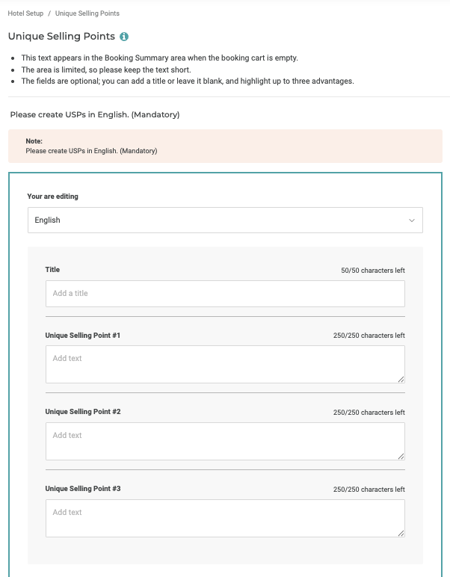Click resize handle of USP #2 textarea

click(401, 456)
